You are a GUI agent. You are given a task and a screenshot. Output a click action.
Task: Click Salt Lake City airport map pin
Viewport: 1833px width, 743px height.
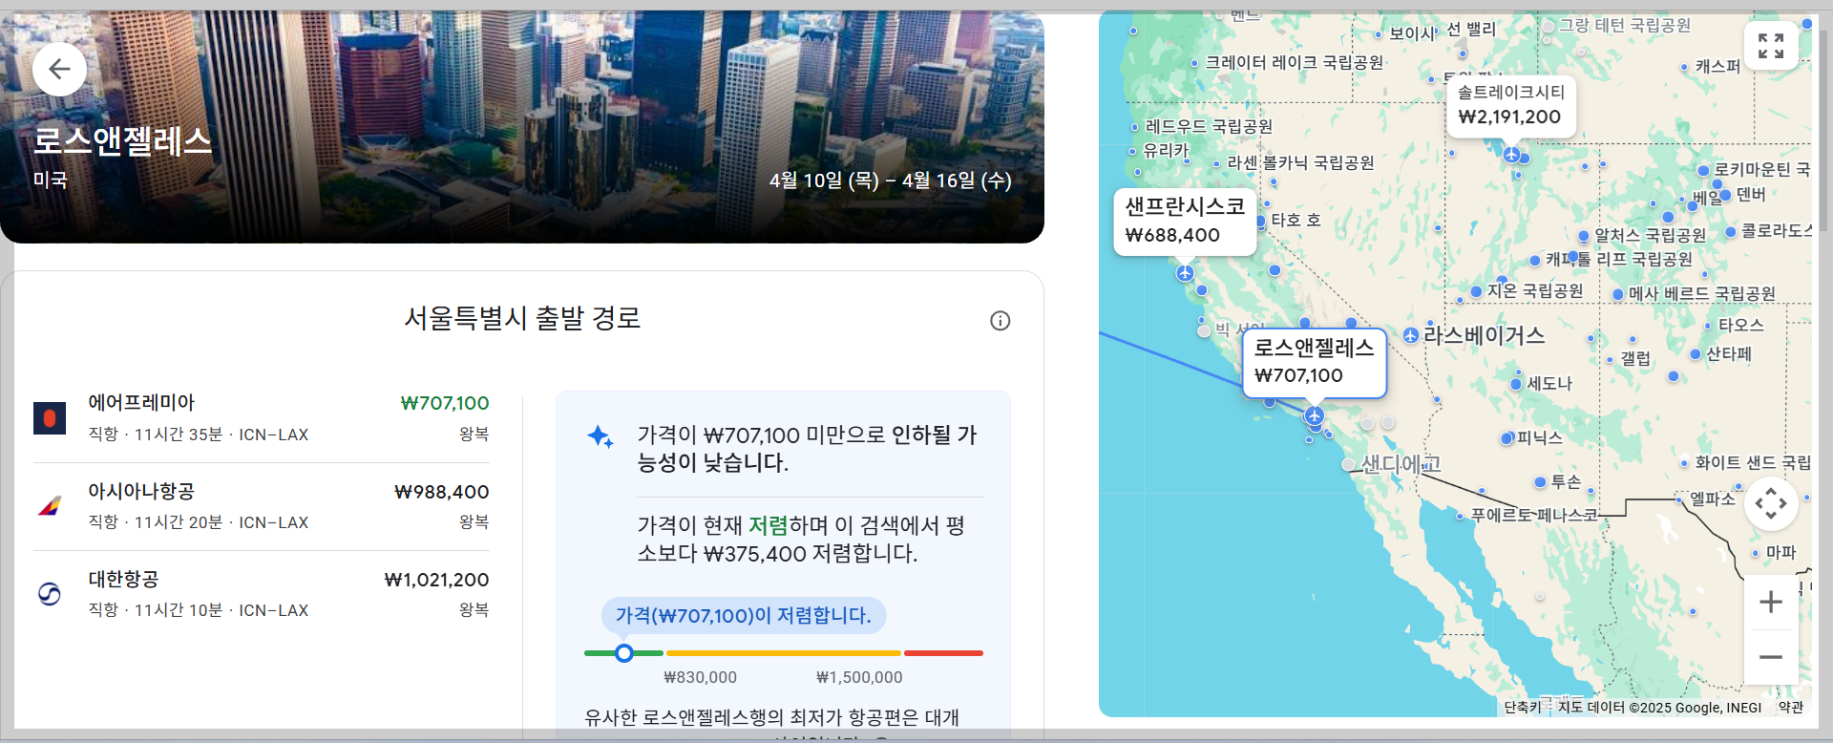pyautogui.click(x=1511, y=154)
